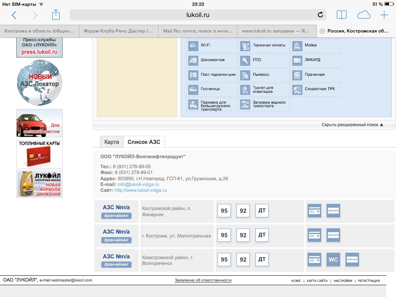Open the press.lukoil.ru banner

tap(39, 48)
